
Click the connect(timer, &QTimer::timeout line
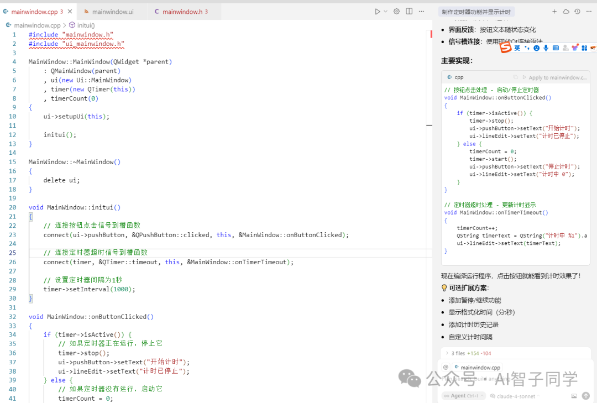(168, 262)
